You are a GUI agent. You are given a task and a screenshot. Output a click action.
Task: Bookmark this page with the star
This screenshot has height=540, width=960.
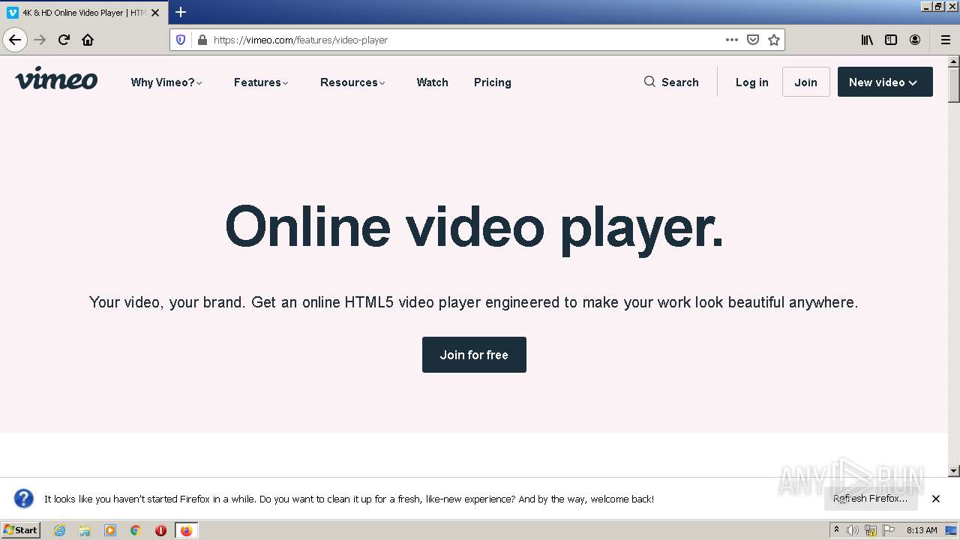click(774, 40)
